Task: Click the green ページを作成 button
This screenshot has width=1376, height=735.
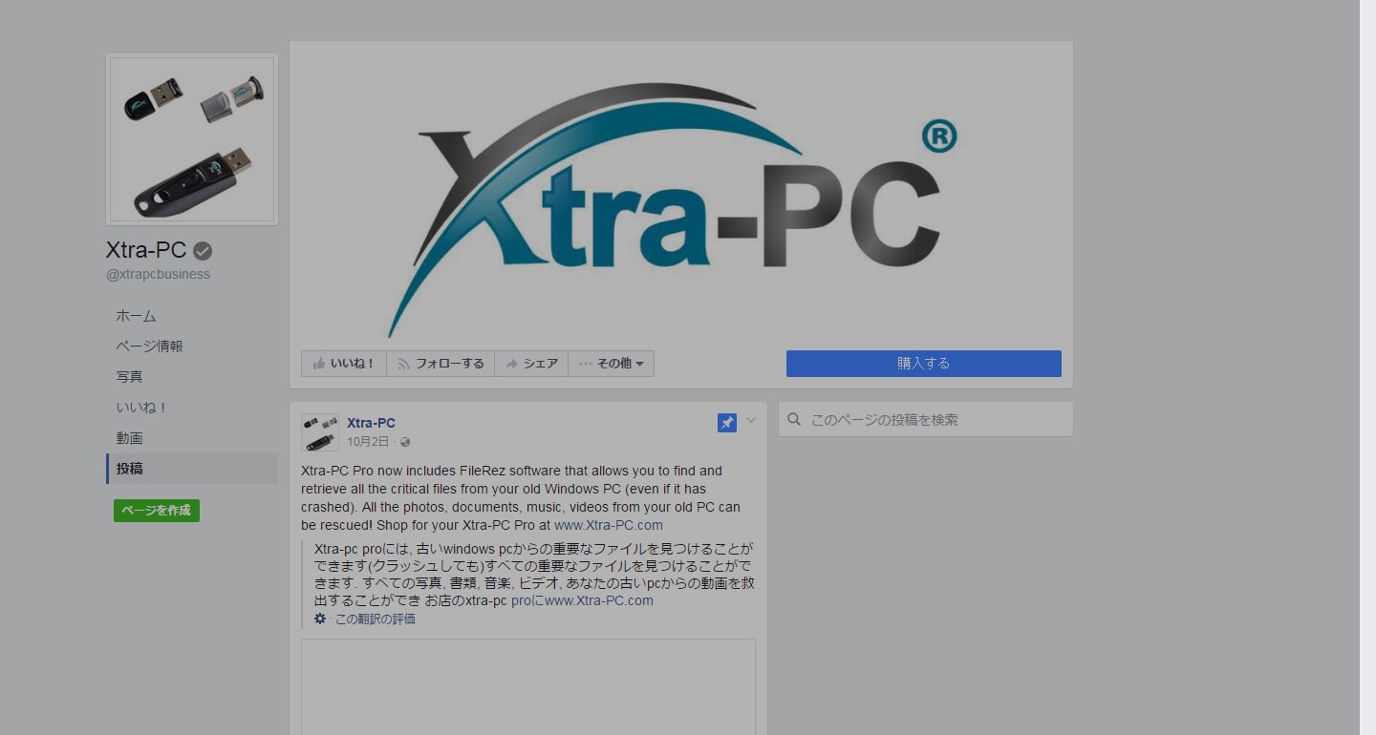Action: pos(157,511)
